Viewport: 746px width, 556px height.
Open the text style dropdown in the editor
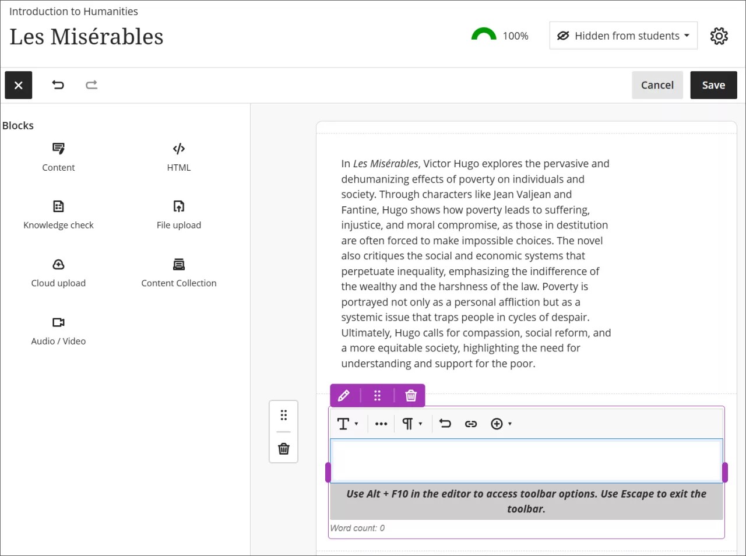347,424
